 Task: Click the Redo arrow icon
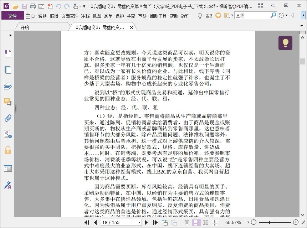pos(67,6)
